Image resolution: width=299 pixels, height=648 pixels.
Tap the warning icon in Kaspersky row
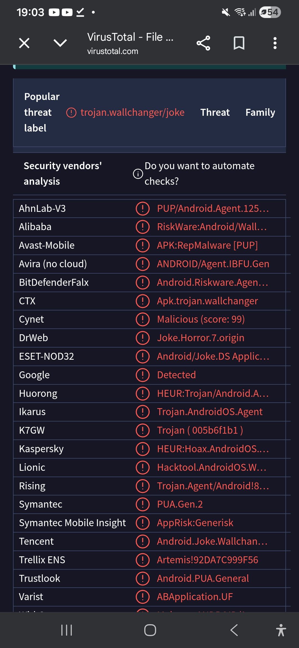(x=143, y=449)
